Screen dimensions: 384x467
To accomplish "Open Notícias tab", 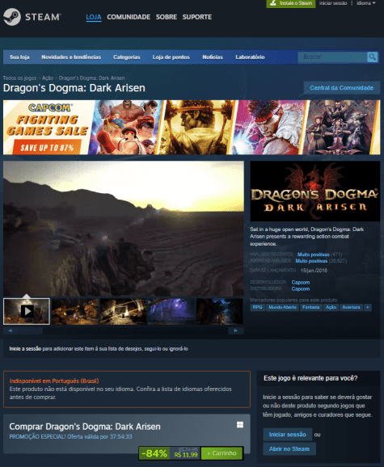I will pyautogui.click(x=213, y=57).
